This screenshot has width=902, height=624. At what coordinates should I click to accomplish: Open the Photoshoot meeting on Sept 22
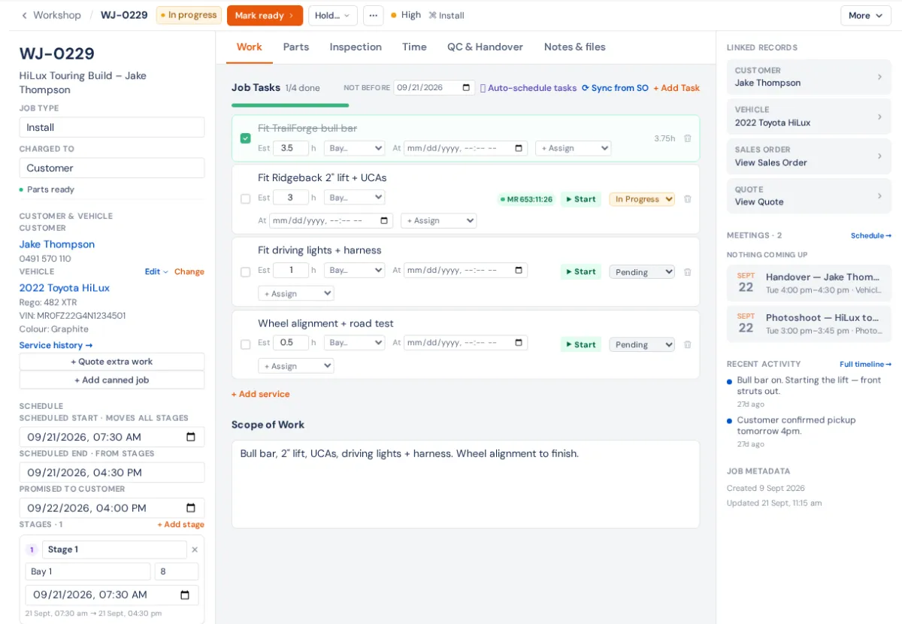click(x=809, y=323)
